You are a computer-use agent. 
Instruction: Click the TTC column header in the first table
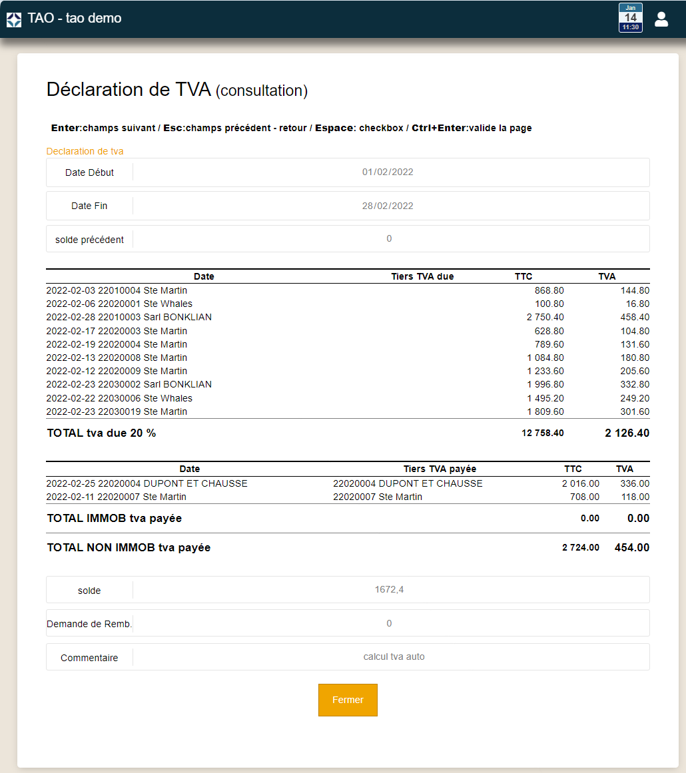tap(523, 276)
